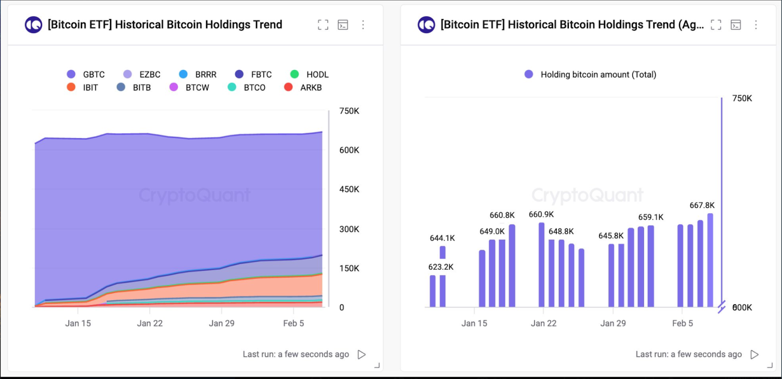The height and width of the screenshot is (379, 782).
Task: Run the Aggregated chart query play button
Action: (755, 355)
